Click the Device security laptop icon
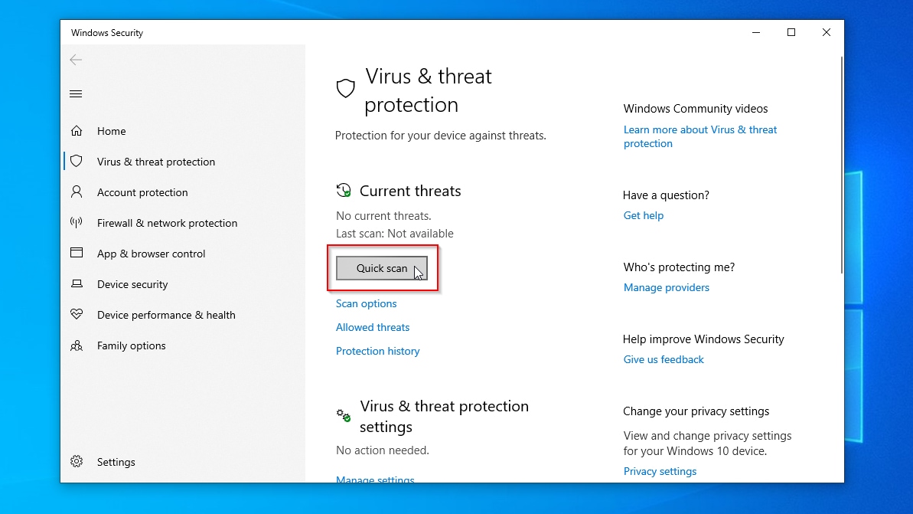The width and height of the screenshot is (913, 514). (x=77, y=284)
